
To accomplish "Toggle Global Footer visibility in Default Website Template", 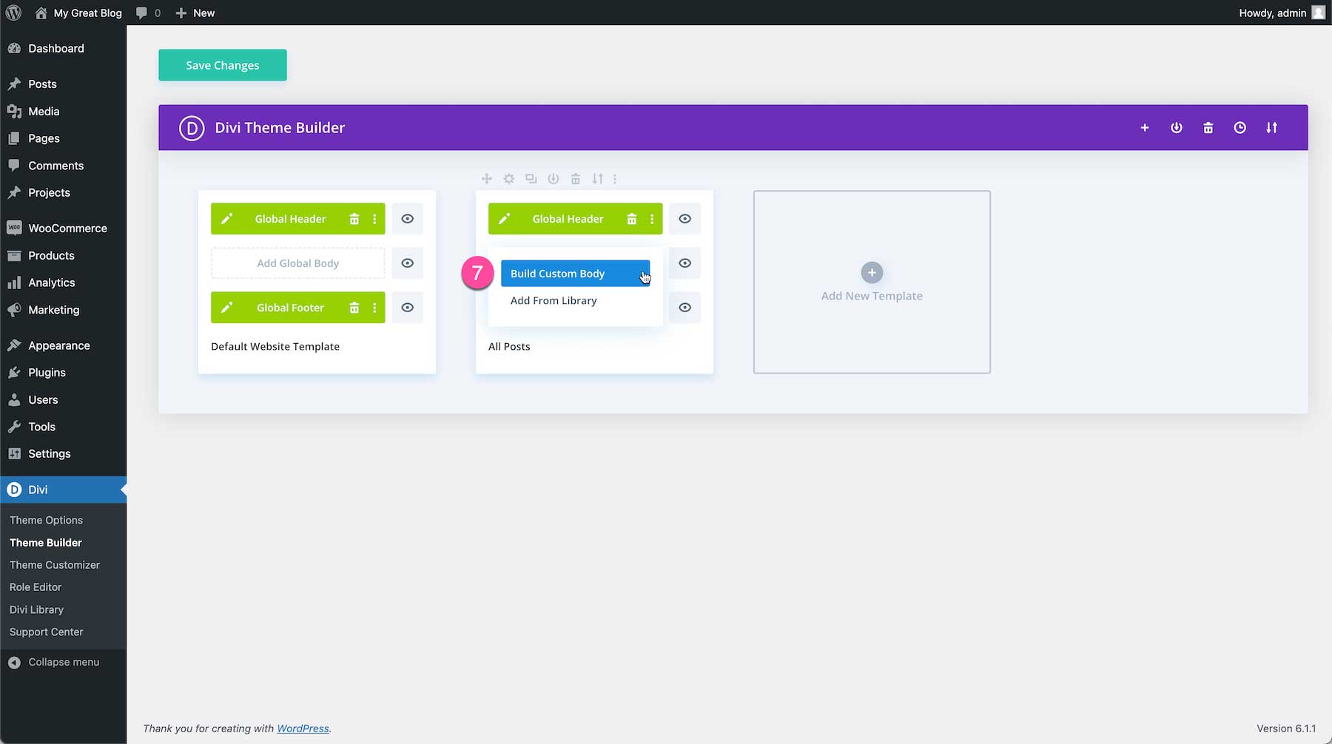I will pos(408,308).
